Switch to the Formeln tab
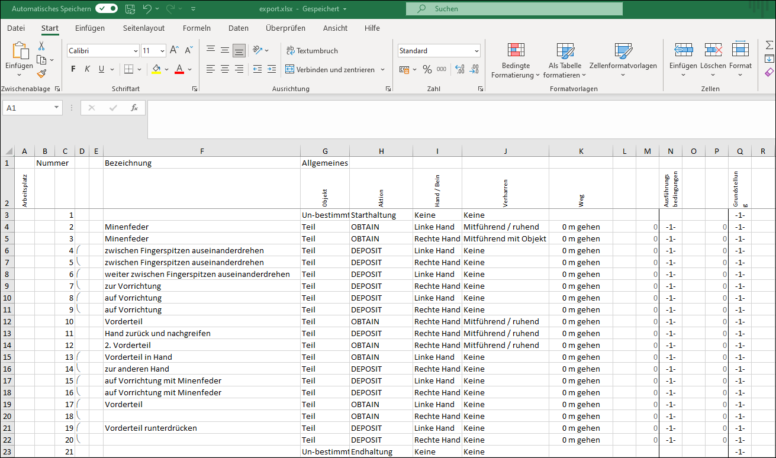 197,28
